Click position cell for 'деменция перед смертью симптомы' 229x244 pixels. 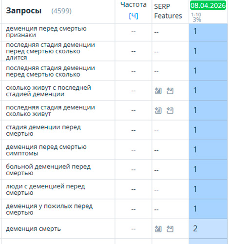coord(208,150)
